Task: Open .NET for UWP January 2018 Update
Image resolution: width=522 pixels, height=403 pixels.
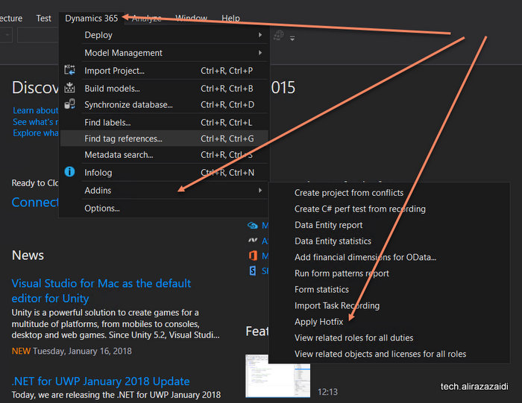Action: [101, 381]
